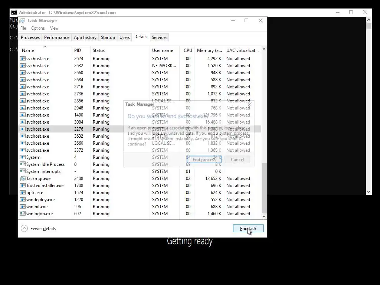Viewport: 380px width, 285px height.
Task: Sort list by PID column header
Action: point(81,50)
